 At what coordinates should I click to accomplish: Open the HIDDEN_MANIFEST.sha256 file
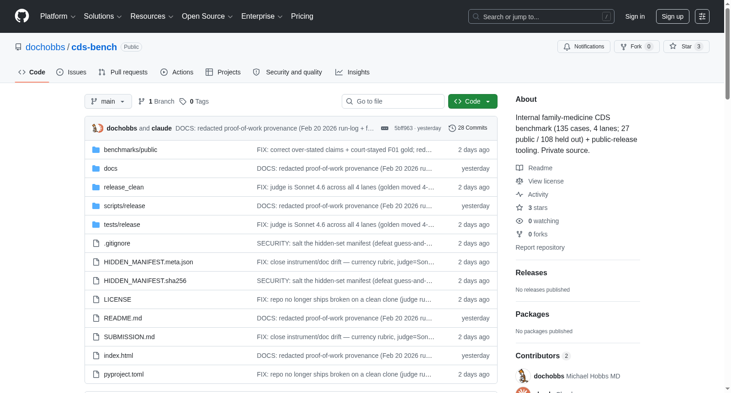point(145,281)
